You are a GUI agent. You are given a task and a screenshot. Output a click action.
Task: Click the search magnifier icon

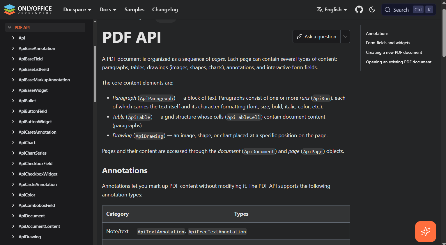point(387,10)
